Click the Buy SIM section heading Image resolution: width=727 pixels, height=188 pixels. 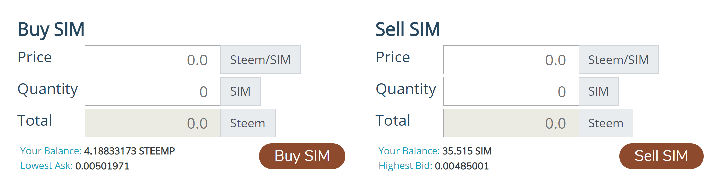[51, 29]
